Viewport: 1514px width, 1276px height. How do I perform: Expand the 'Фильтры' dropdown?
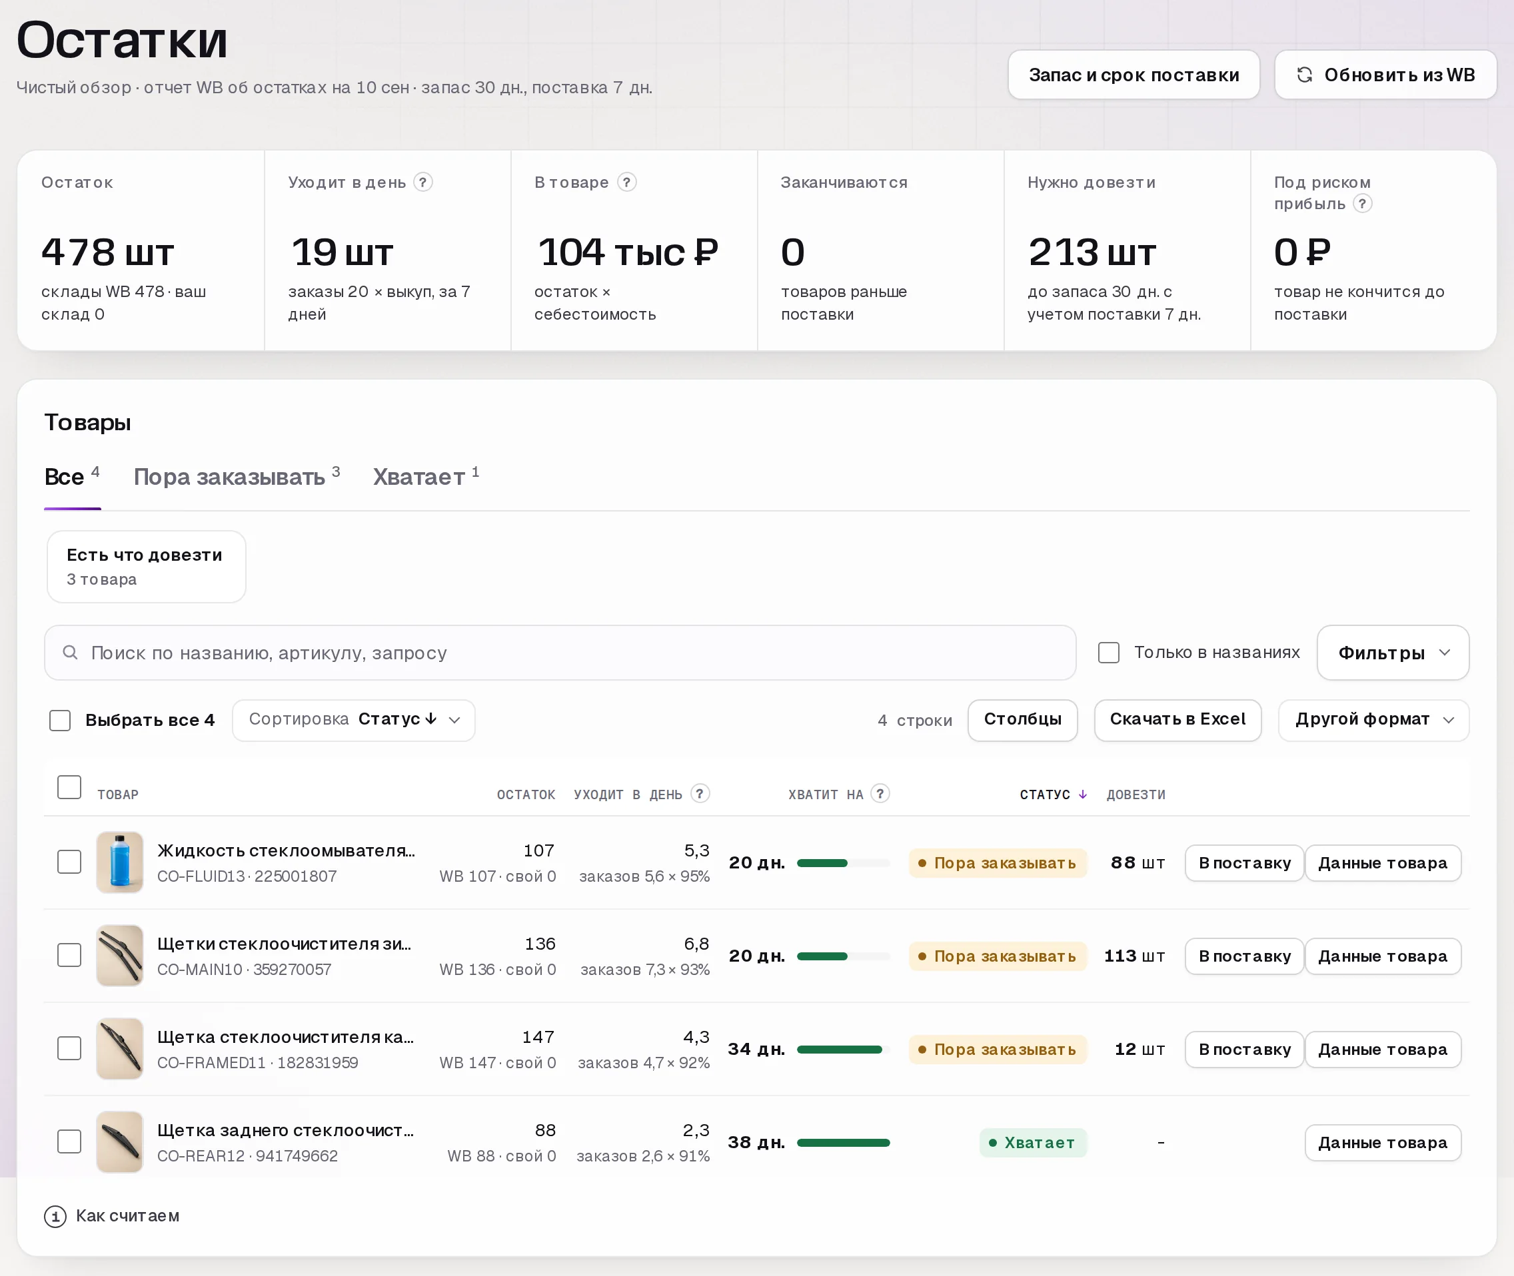click(x=1393, y=653)
